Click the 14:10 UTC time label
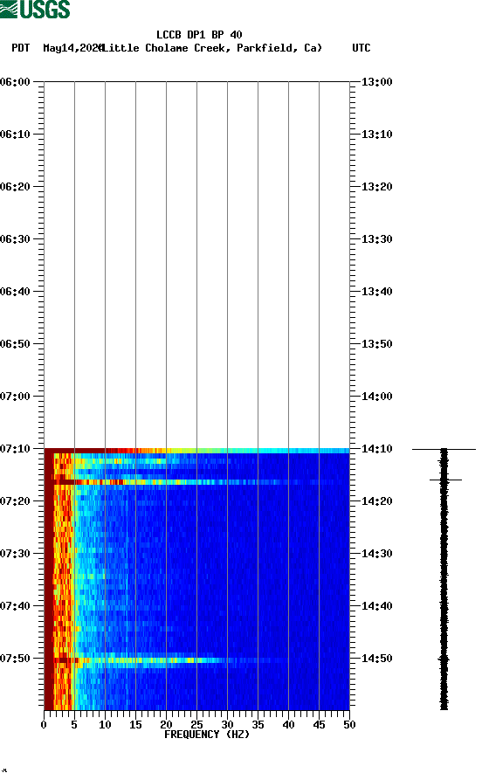 (x=376, y=449)
